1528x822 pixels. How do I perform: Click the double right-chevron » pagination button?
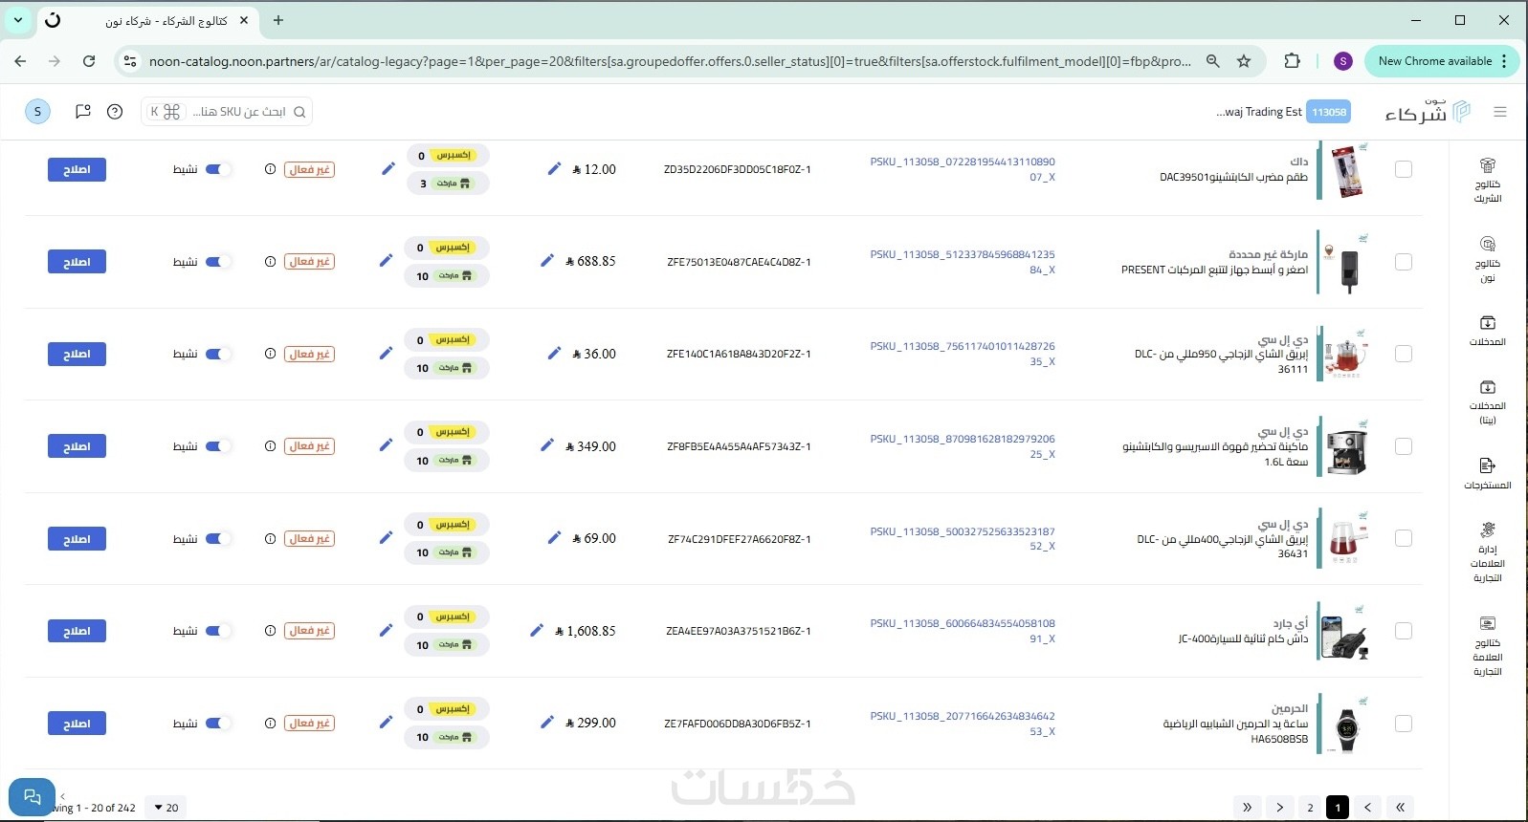click(x=1247, y=808)
